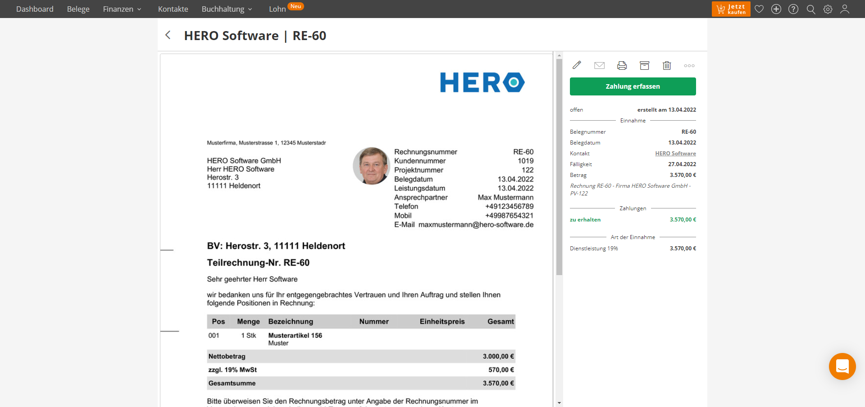Click scroll down arrow of invoice preview
Screen dimensions: 865x407
coord(559,403)
